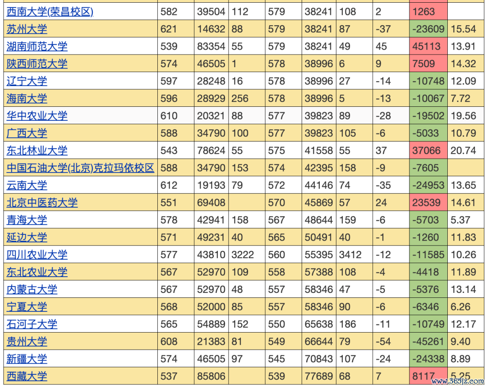
Task: Open the 东北林业大学 link
Action: pyautogui.click(x=37, y=151)
